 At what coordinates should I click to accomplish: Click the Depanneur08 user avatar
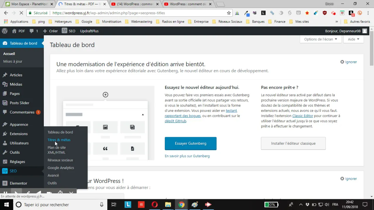click(365, 31)
